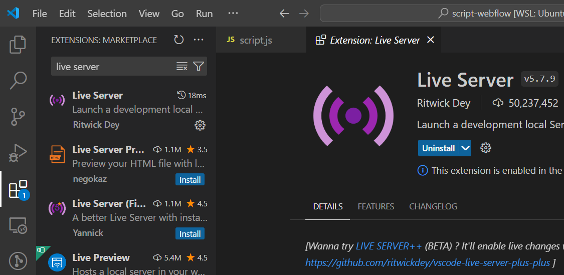Switch to the script.js editor tab

click(x=261, y=40)
